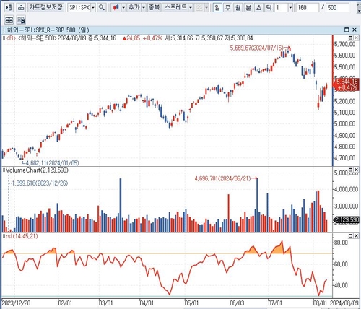Maximize the VolumeChart panel

pos(350,170)
